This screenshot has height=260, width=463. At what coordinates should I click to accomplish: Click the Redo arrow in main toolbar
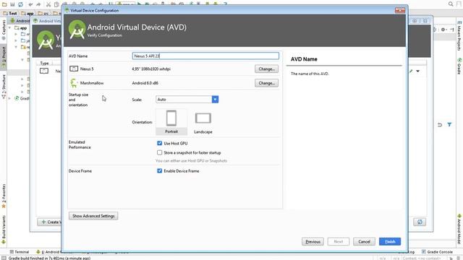[38, 4]
